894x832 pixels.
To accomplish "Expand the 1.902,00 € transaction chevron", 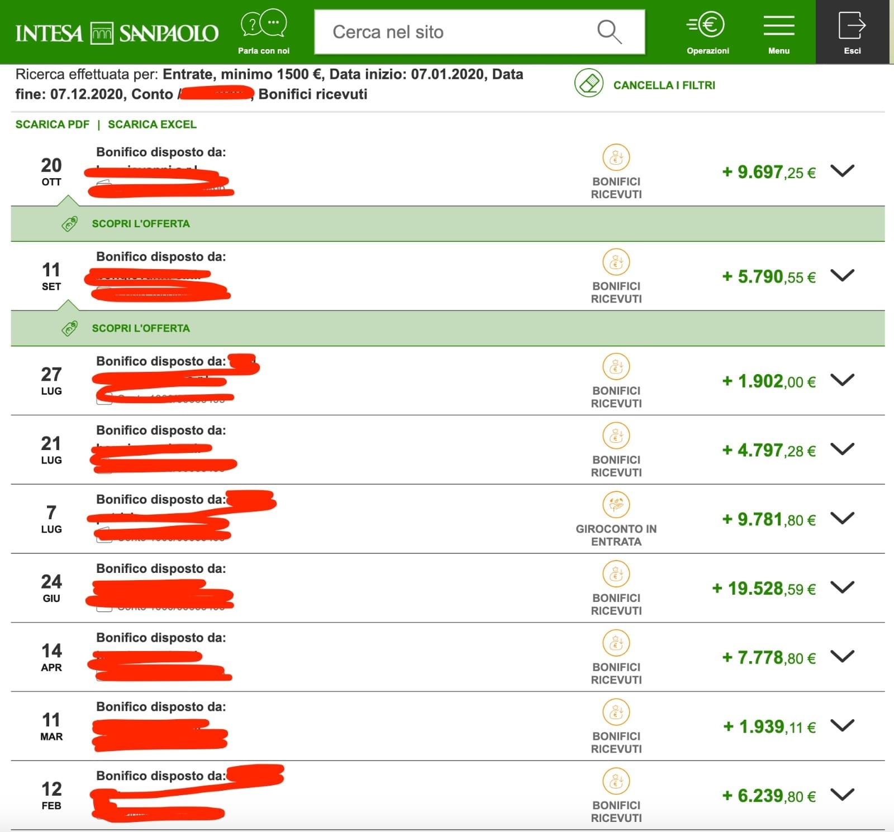I will click(842, 380).
